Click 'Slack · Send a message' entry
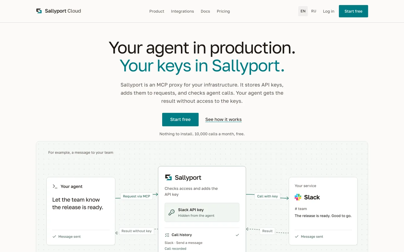This screenshot has width=404, height=252. (184, 243)
